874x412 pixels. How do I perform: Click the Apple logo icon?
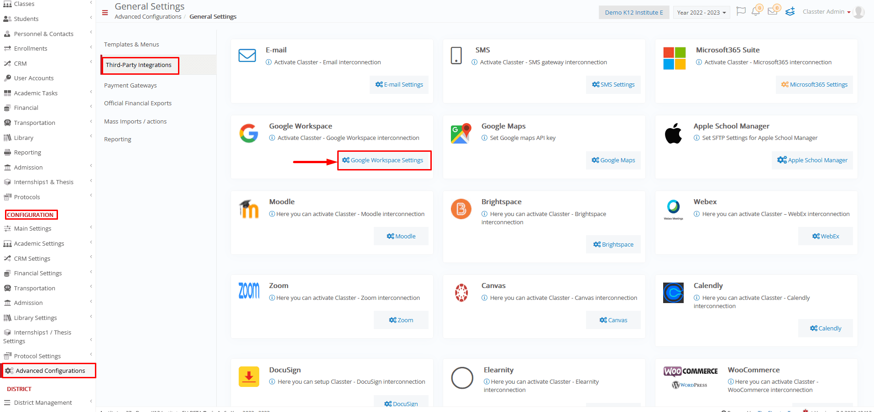(673, 133)
